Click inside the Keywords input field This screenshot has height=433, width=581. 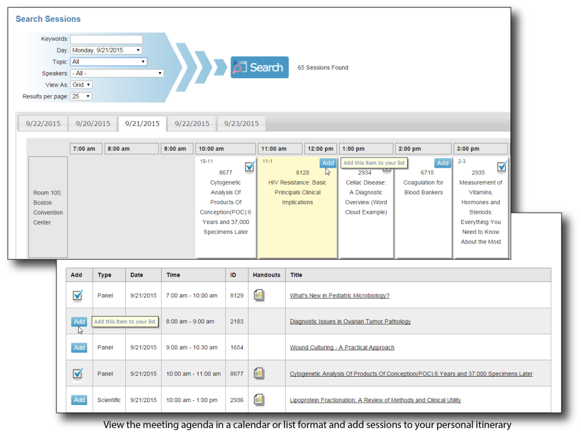coord(106,38)
